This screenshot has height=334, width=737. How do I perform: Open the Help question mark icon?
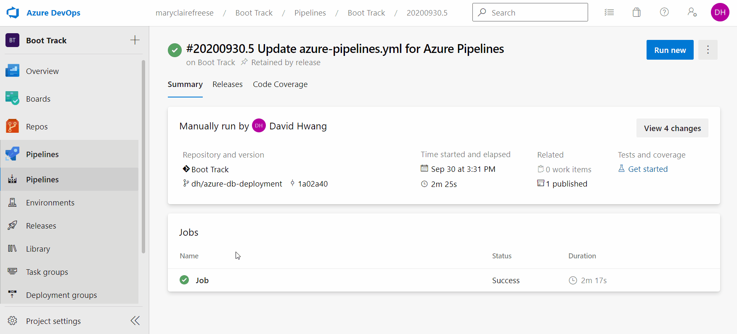click(x=664, y=13)
